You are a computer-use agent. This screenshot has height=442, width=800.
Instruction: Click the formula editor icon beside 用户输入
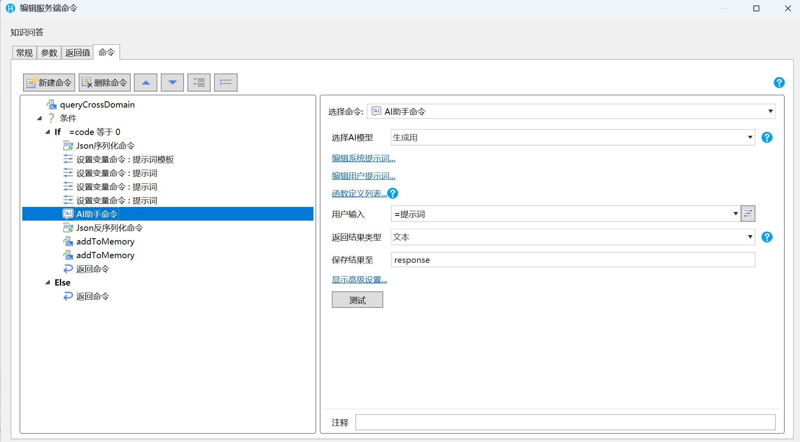pos(748,214)
